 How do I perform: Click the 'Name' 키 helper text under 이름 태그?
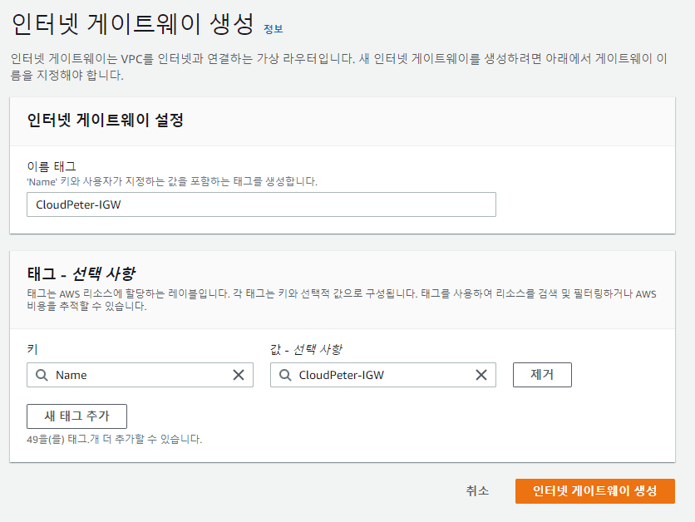tap(172, 180)
